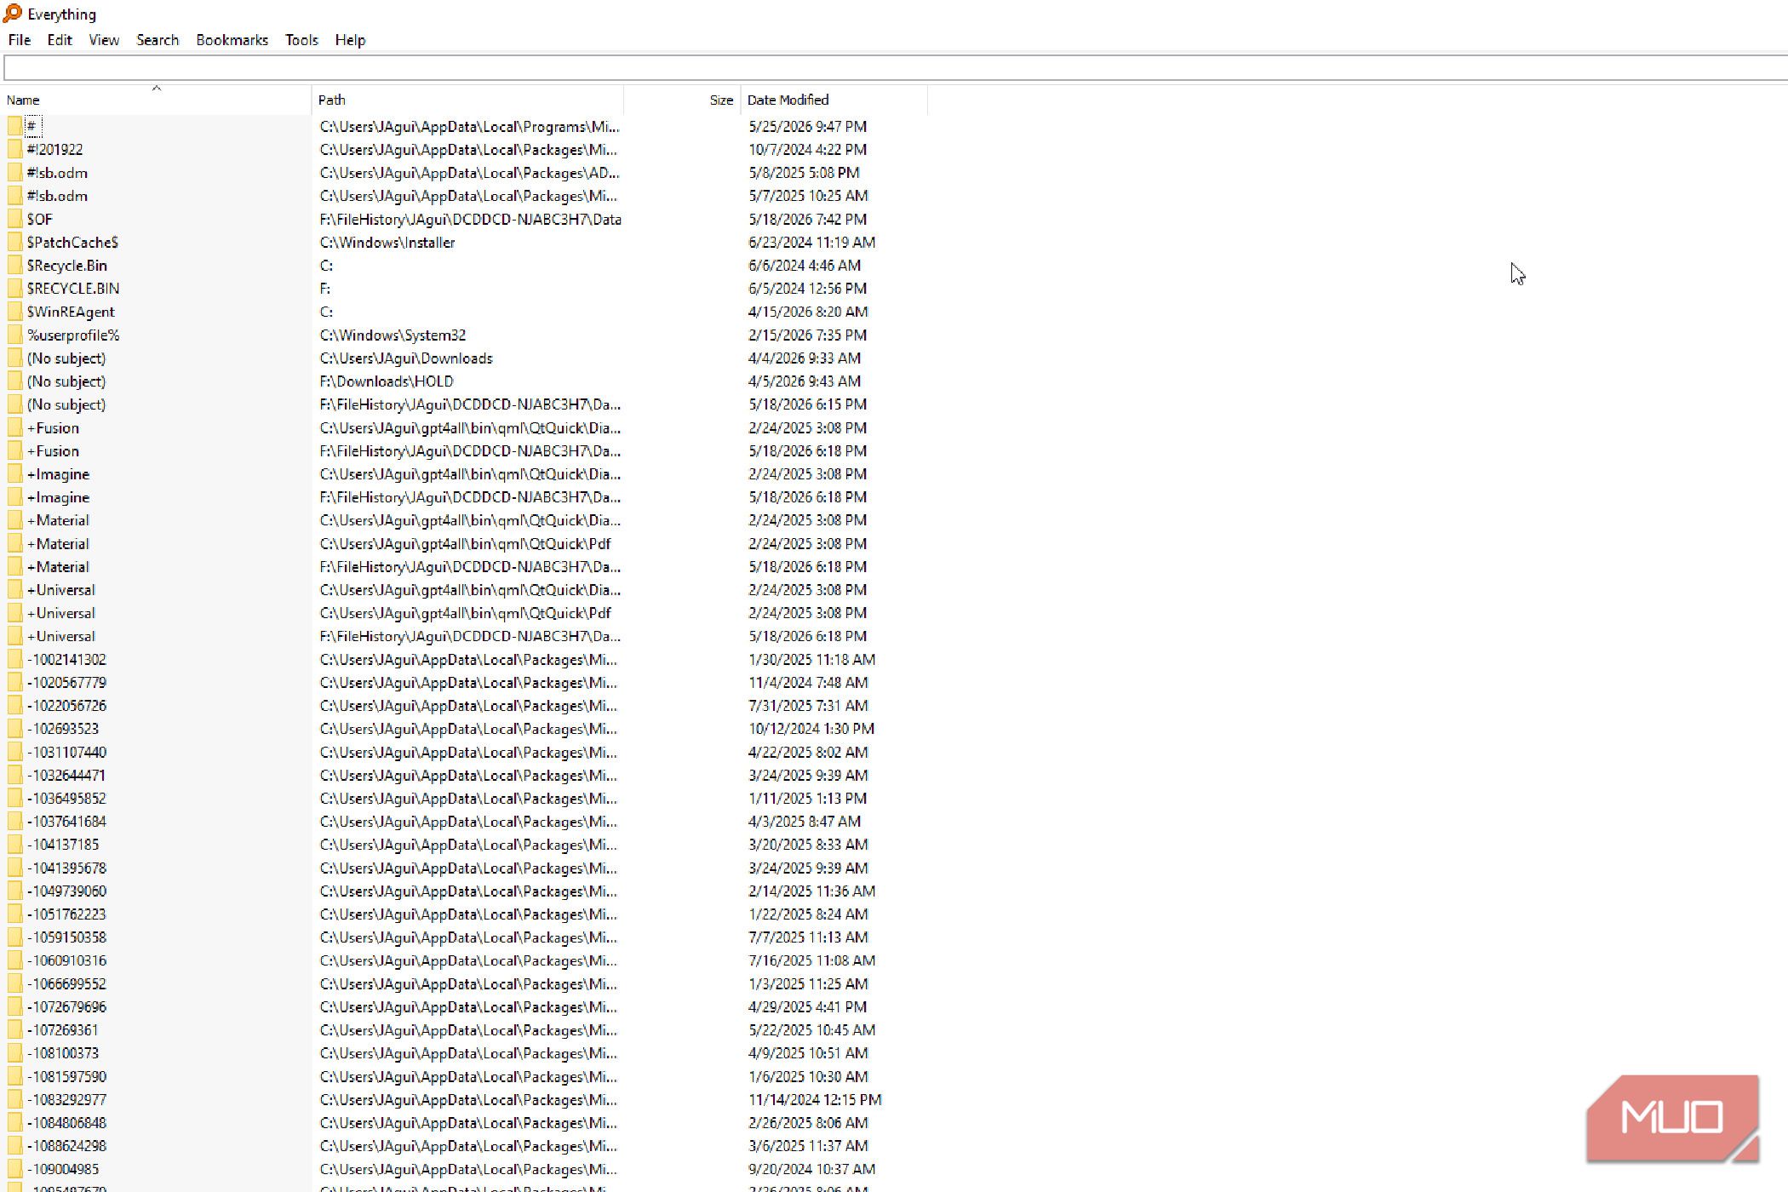Image resolution: width=1788 pixels, height=1192 pixels.
Task: Select the +Fusion entry dated 2/24/2025
Action: tap(53, 427)
